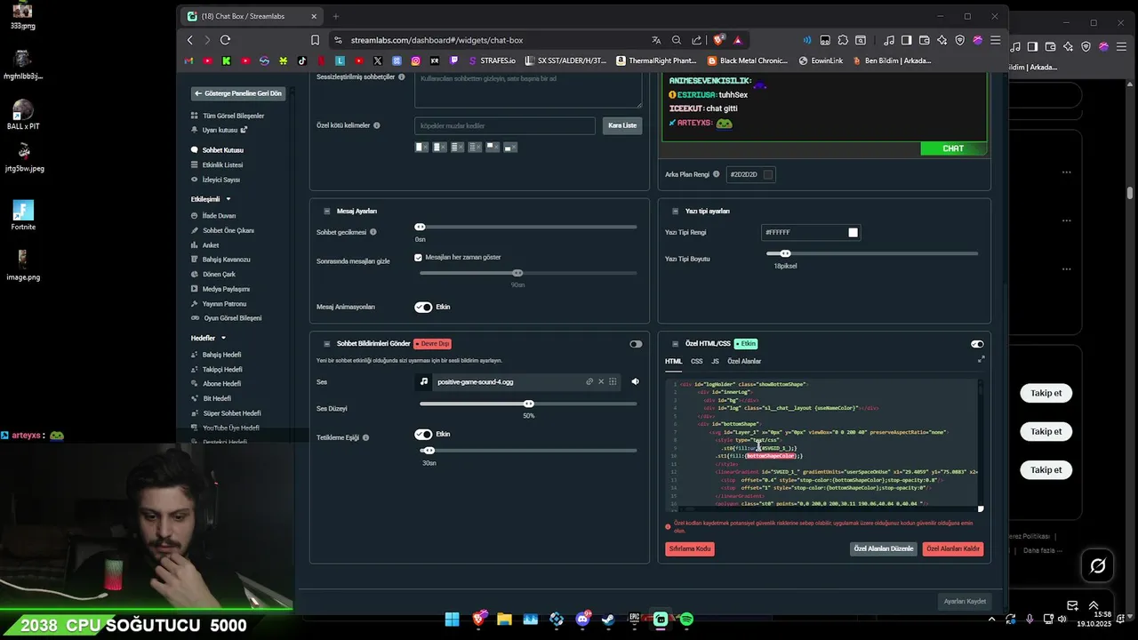Screen dimensions: 1138x640
Task: Open media gallery grid icon for sound
Action: (613, 381)
